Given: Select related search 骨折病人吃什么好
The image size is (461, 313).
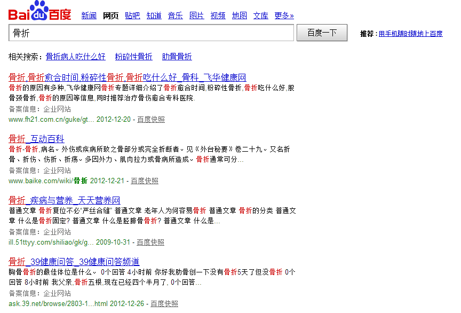Looking at the screenshot, I should point(75,57).
